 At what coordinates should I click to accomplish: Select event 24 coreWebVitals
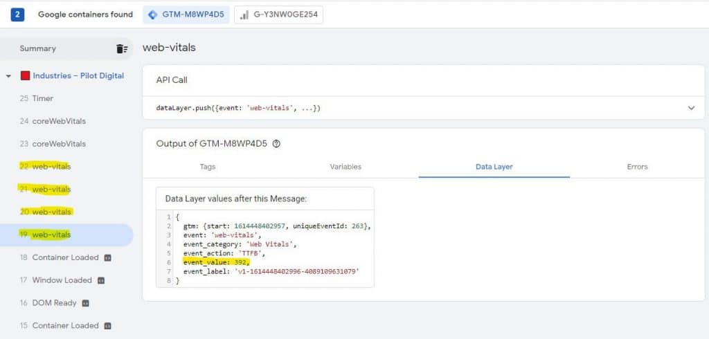pyautogui.click(x=53, y=121)
